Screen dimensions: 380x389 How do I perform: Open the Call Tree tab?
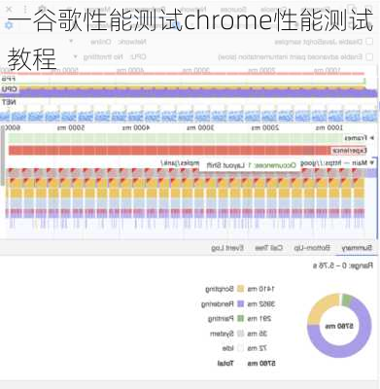click(268, 248)
